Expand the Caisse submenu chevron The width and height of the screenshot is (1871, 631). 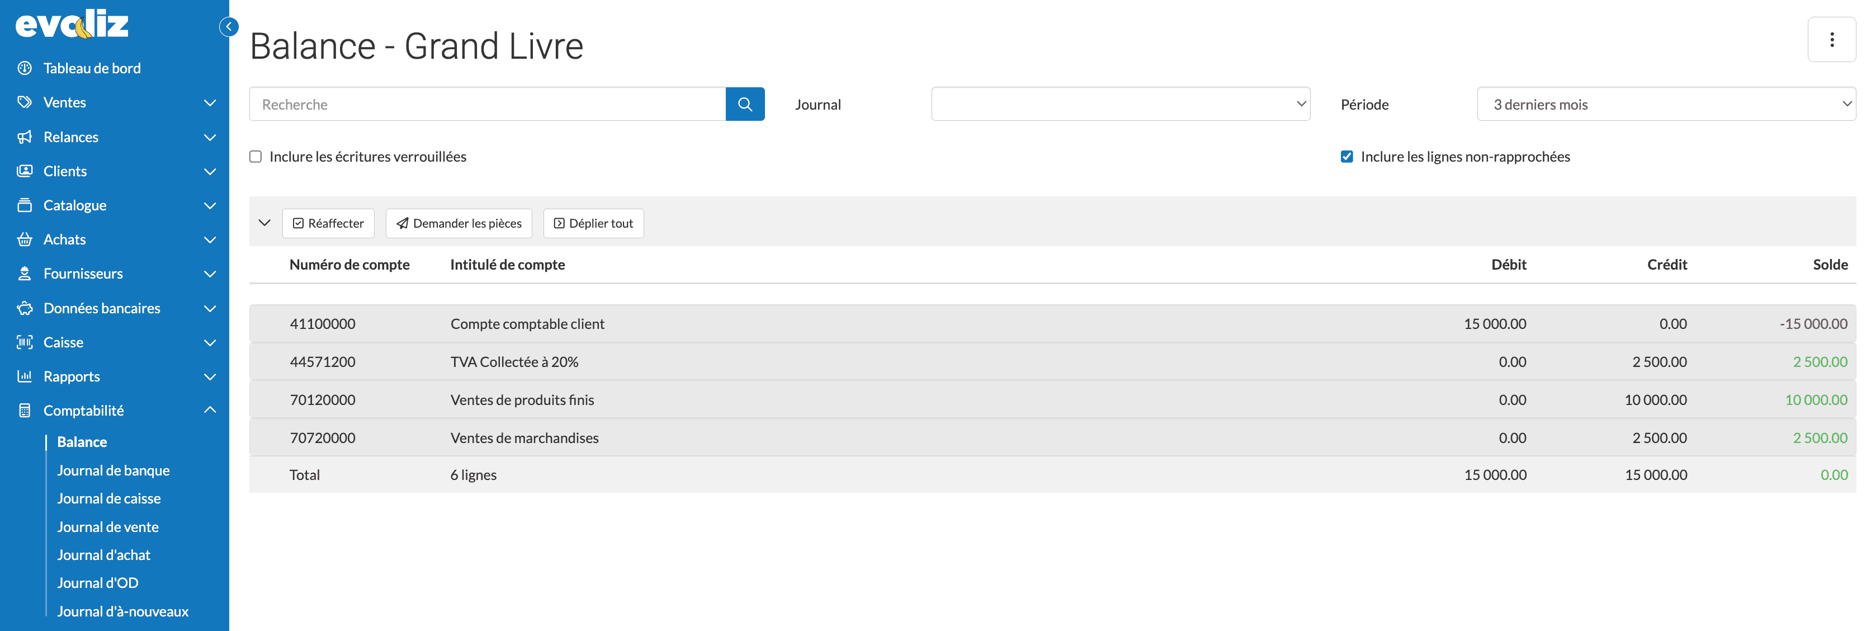[210, 342]
